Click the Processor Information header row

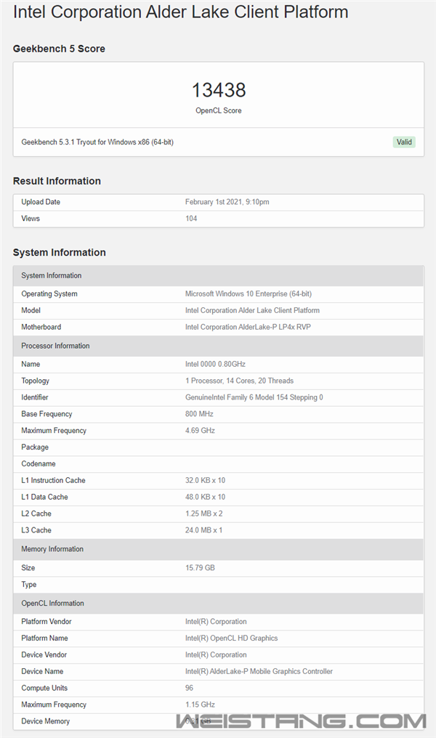pos(219,346)
